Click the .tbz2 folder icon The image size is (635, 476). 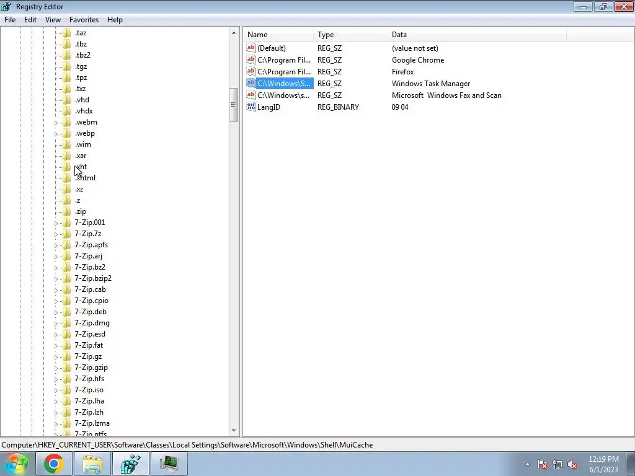pyautogui.click(x=67, y=55)
